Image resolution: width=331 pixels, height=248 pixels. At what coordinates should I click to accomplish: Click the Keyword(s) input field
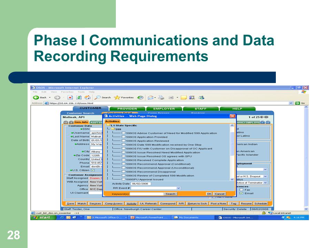point(147,194)
